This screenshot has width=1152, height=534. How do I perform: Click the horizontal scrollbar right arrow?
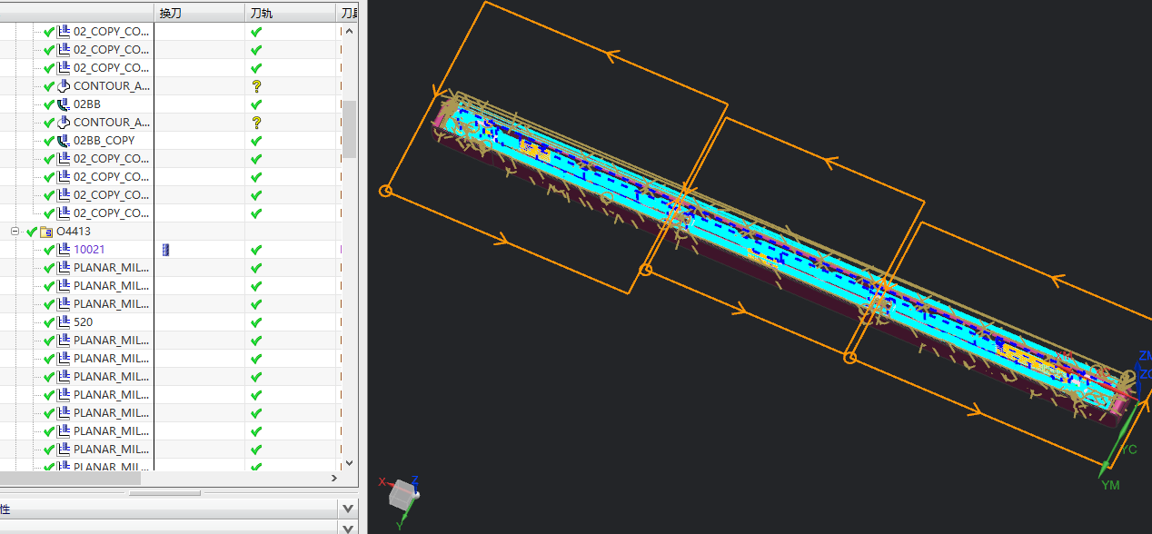[x=333, y=478]
